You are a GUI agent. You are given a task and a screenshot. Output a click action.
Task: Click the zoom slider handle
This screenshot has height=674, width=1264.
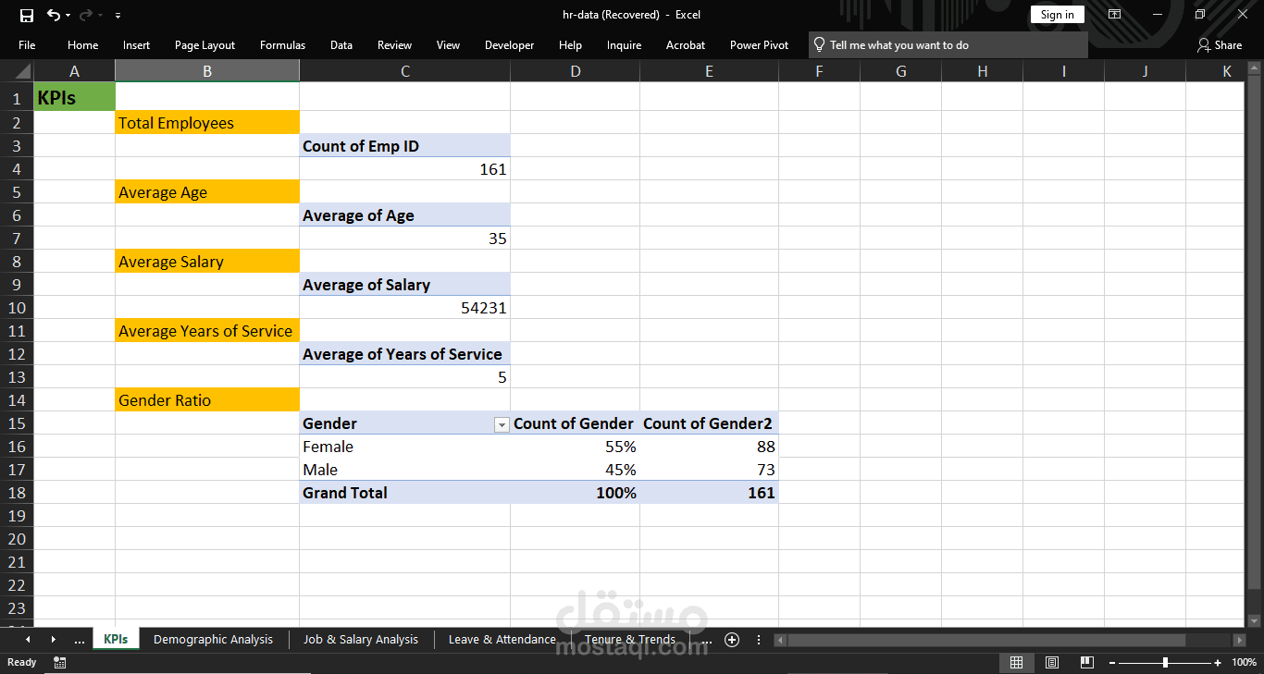pos(1165,662)
